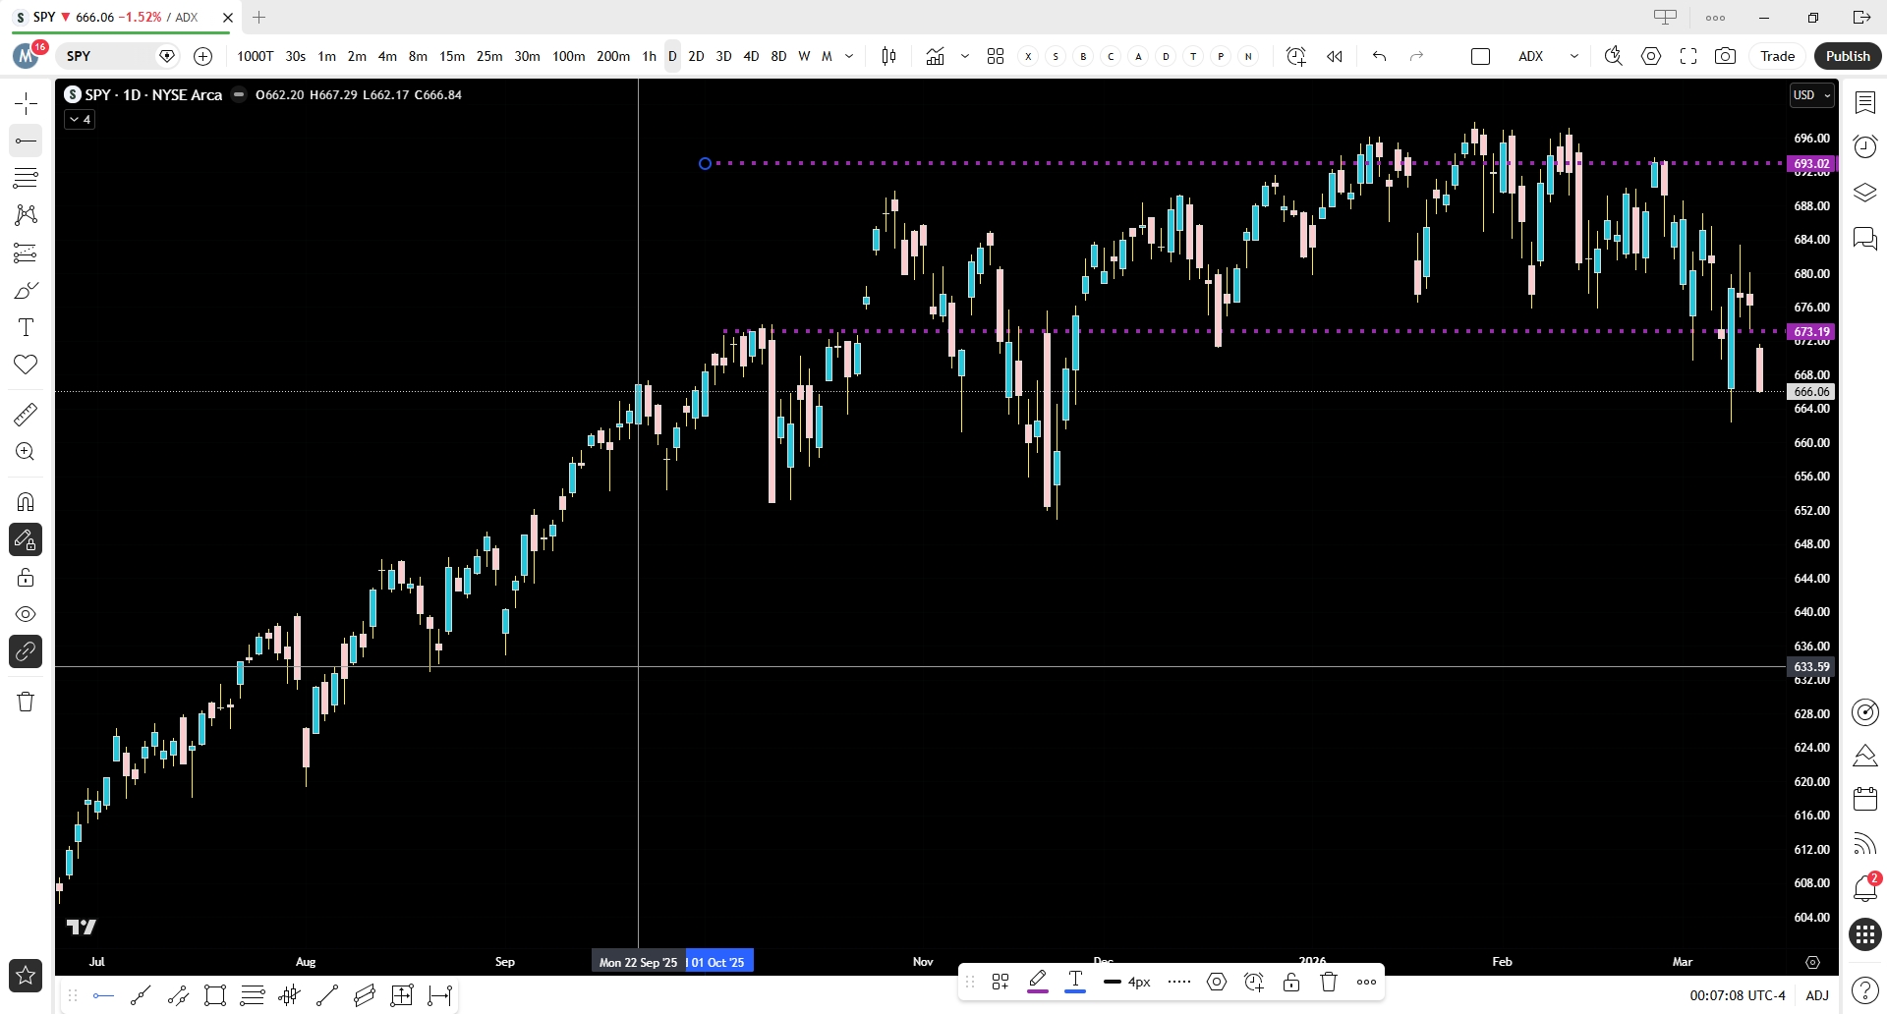This screenshot has height=1014, width=1887.
Task: Click the Zoom In magnifier tool
Action: tap(26, 452)
